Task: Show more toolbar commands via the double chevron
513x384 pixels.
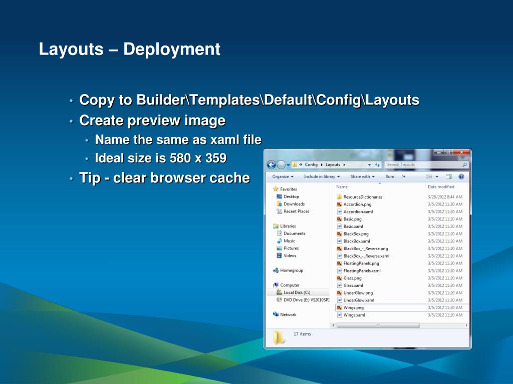Action: (x=404, y=176)
